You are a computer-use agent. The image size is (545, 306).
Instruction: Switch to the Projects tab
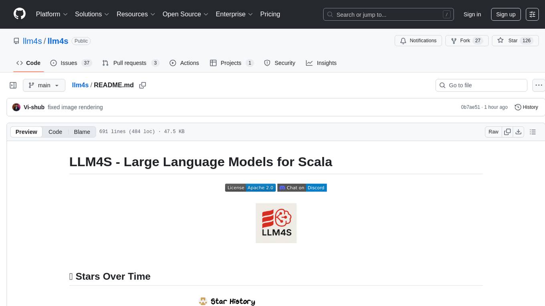pyautogui.click(x=232, y=63)
